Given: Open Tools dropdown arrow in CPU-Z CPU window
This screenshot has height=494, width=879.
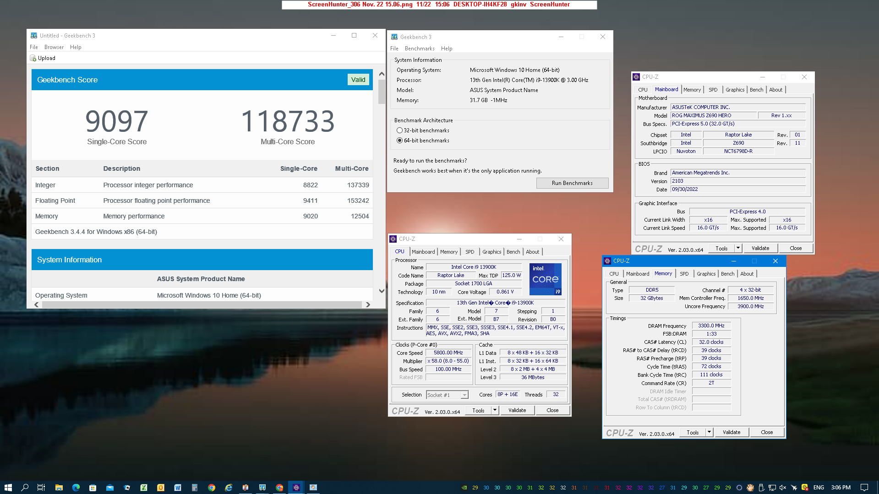Looking at the screenshot, I should click(x=495, y=410).
